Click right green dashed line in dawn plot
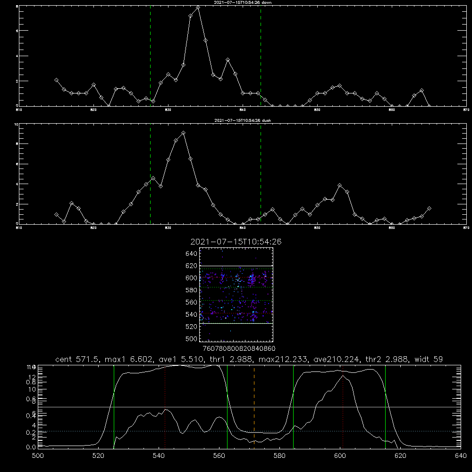 point(261,56)
